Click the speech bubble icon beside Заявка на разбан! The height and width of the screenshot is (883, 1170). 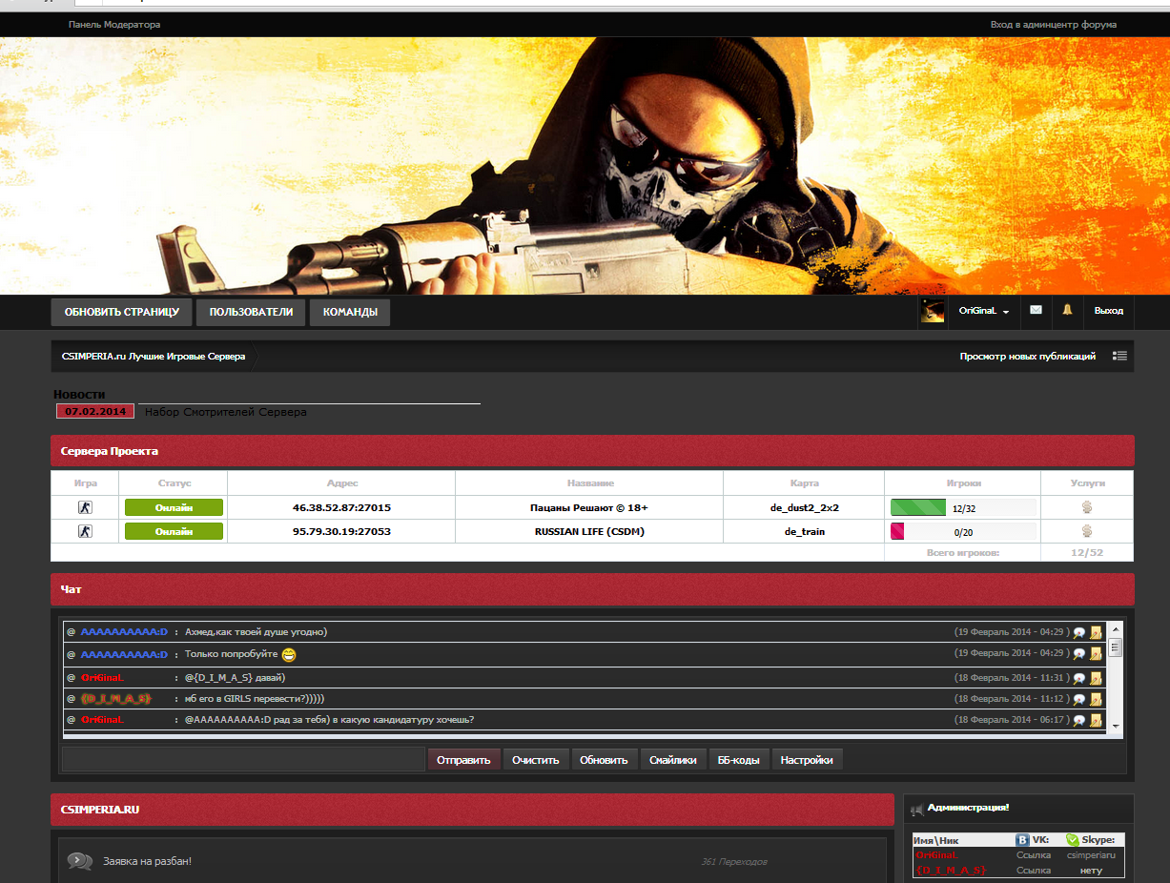[x=80, y=861]
